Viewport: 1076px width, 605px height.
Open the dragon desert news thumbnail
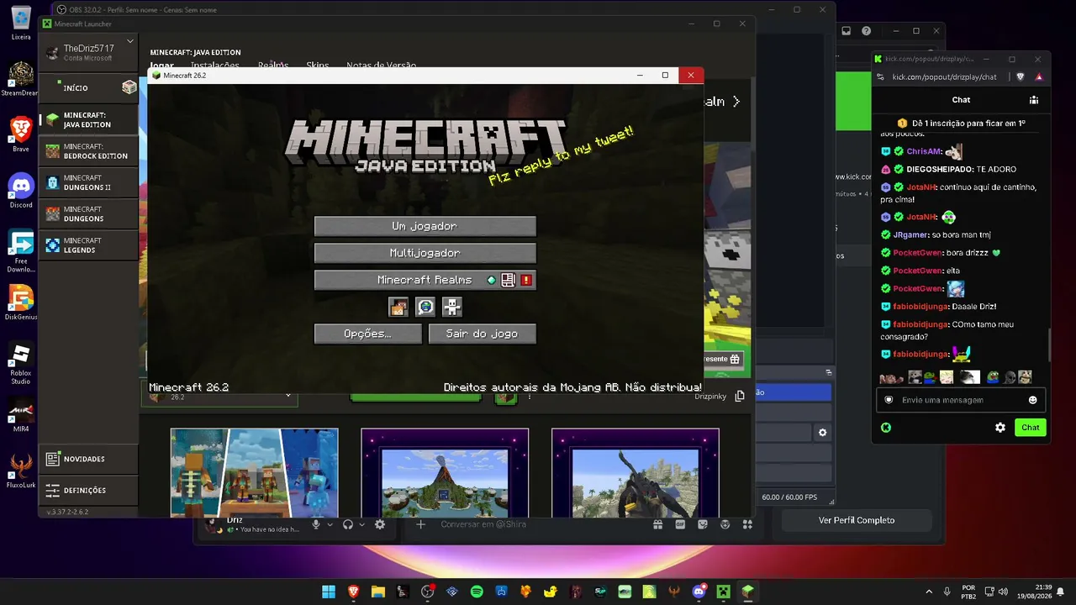(636, 473)
